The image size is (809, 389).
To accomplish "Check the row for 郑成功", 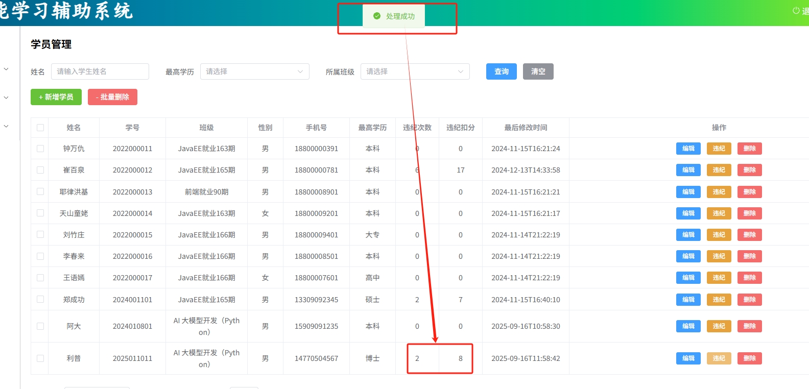I will coord(40,299).
